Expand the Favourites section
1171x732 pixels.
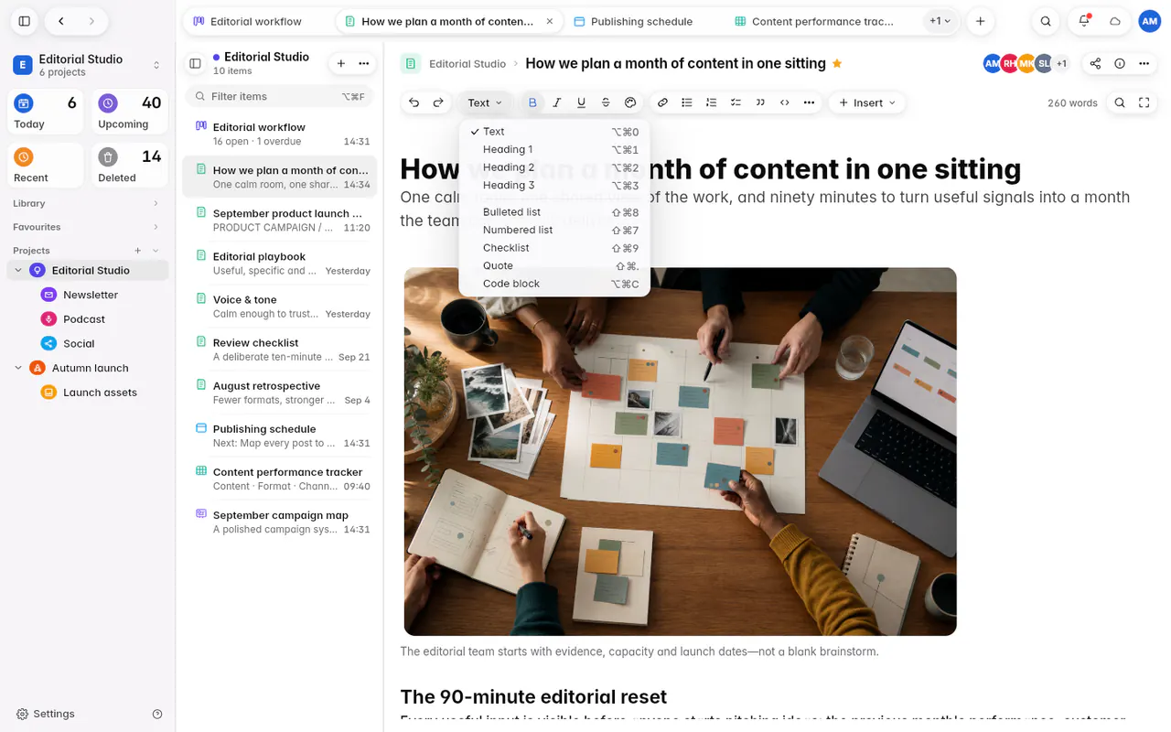(x=88, y=227)
